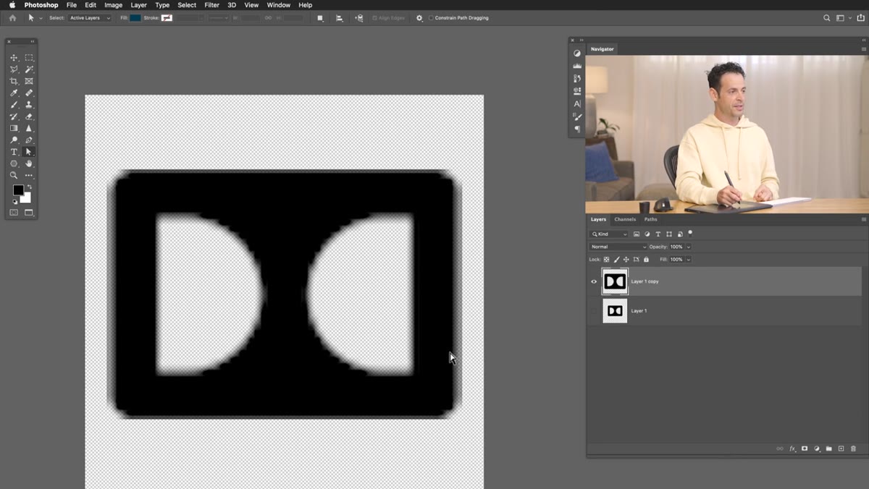Select the History Brush tool

(14, 116)
